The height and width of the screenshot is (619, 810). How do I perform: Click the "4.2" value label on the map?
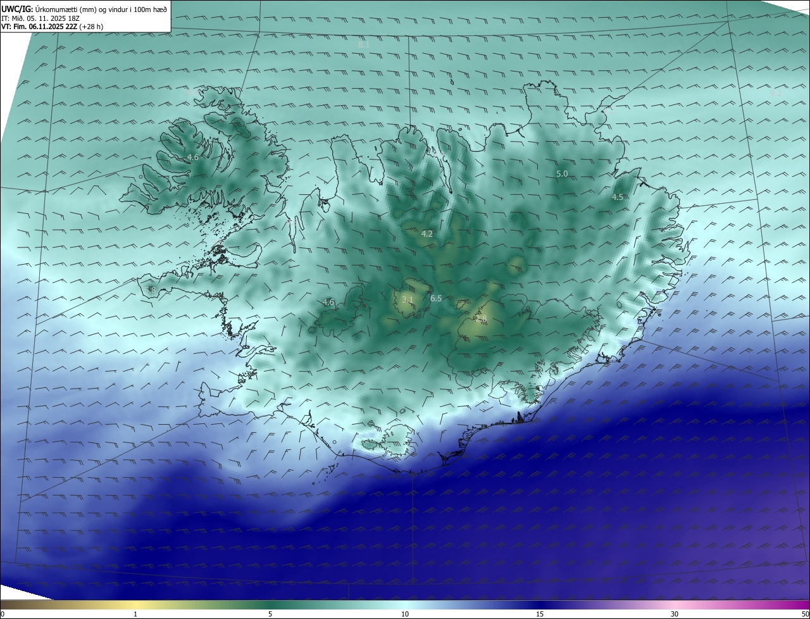point(427,234)
